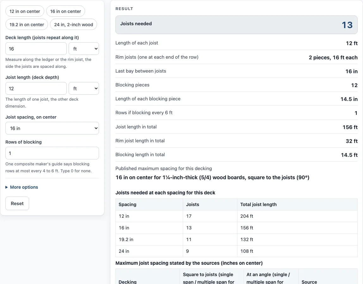The width and height of the screenshot is (363, 284).
Task: Click the 9 joists cell
Action: (210, 251)
